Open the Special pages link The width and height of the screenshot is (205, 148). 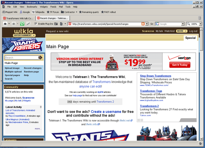click(12, 75)
